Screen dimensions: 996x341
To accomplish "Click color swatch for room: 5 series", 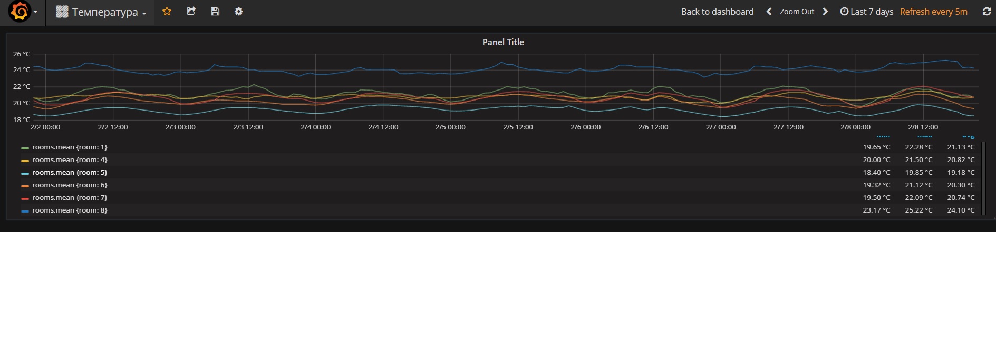I will [x=25, y=173].
